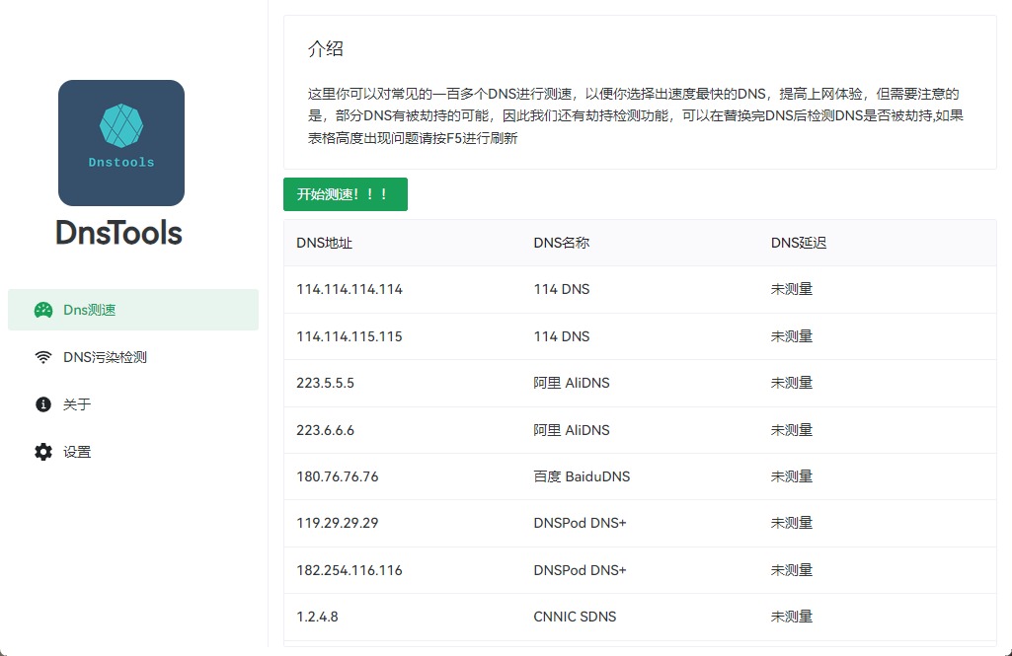Click 未测量 latency in 180.76.76.76 row
Screen dimensions: 1012x656
pyautogui.click(x=791, y=476)
